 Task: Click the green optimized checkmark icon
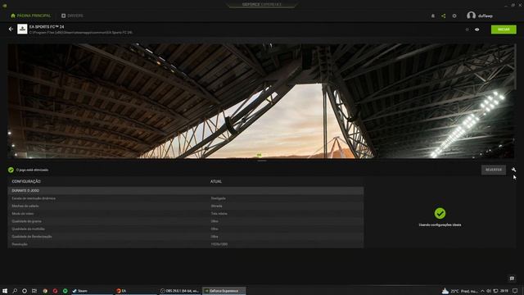[x=11, y=170]
